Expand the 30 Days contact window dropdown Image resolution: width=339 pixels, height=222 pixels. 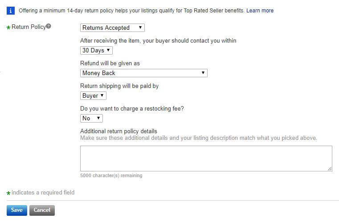coord(96,50)
